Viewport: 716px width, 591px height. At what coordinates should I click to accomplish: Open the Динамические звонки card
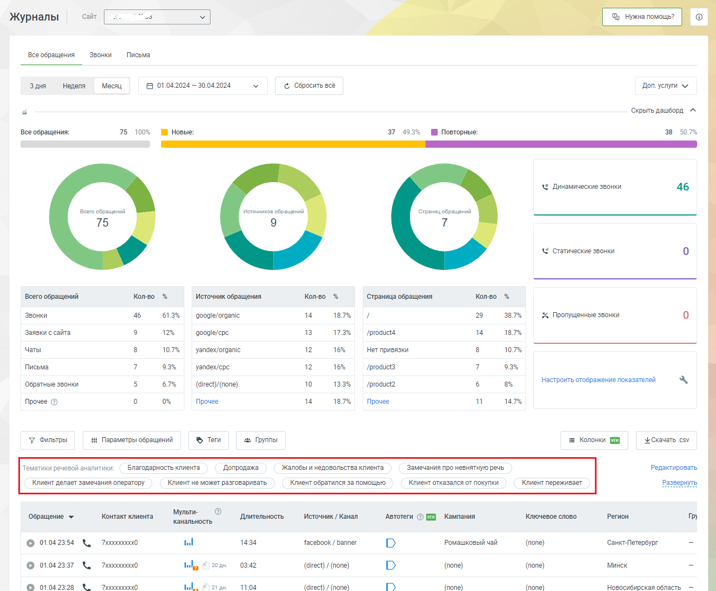coord(615,187)
